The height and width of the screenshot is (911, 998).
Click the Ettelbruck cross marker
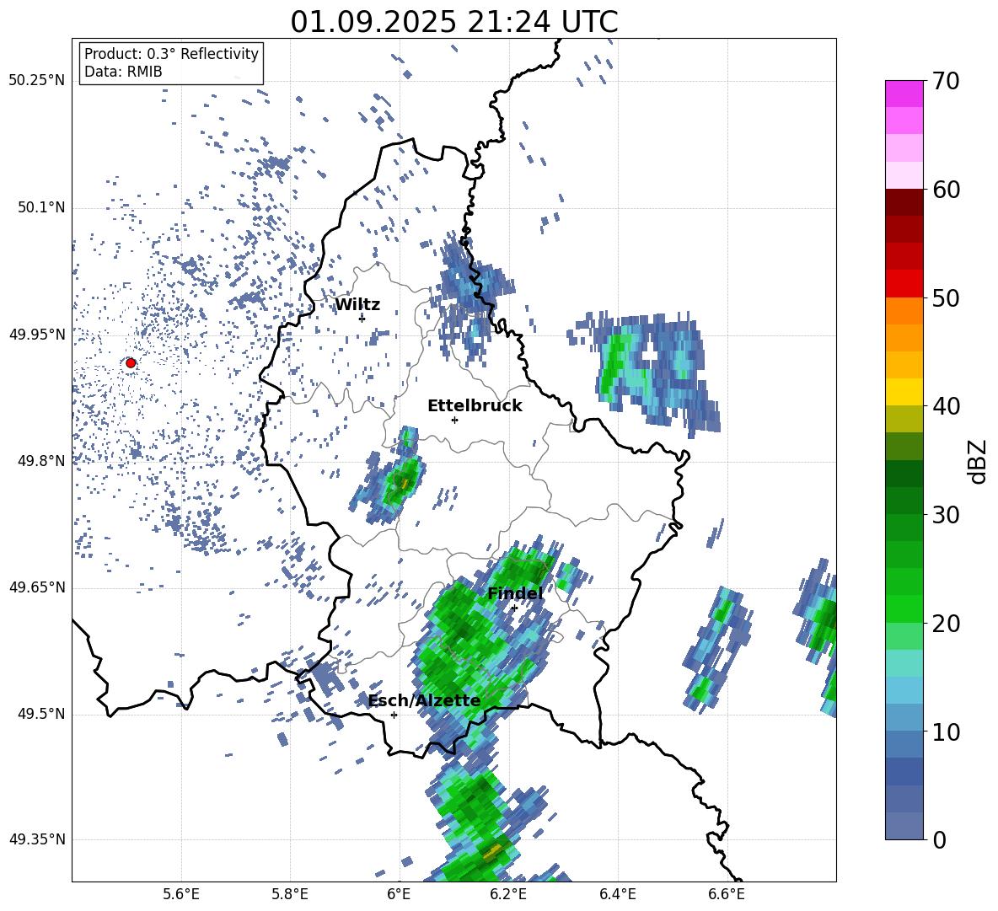coord(454,420)
